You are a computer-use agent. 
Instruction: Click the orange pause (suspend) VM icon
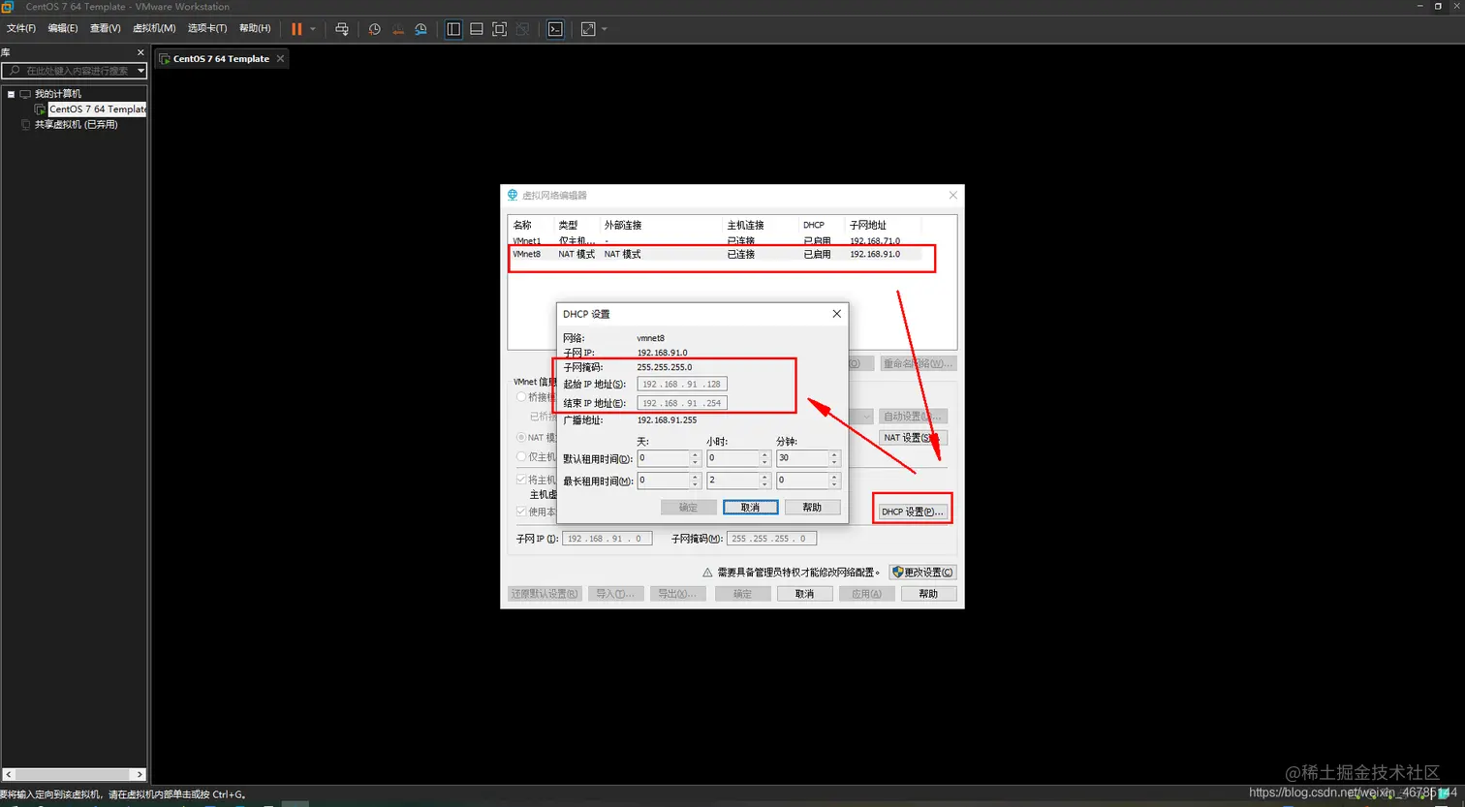point(296,29)
